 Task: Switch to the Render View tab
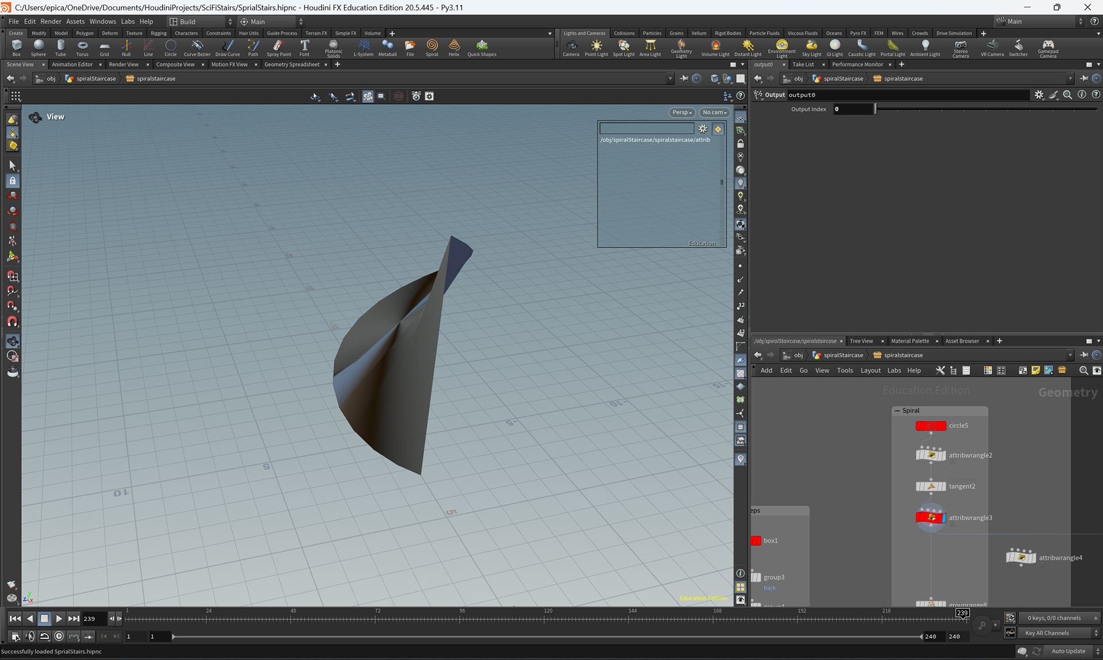(x=124, y=64)
